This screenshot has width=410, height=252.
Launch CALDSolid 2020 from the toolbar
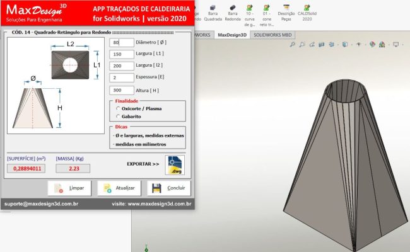click(x=307, y=13)
